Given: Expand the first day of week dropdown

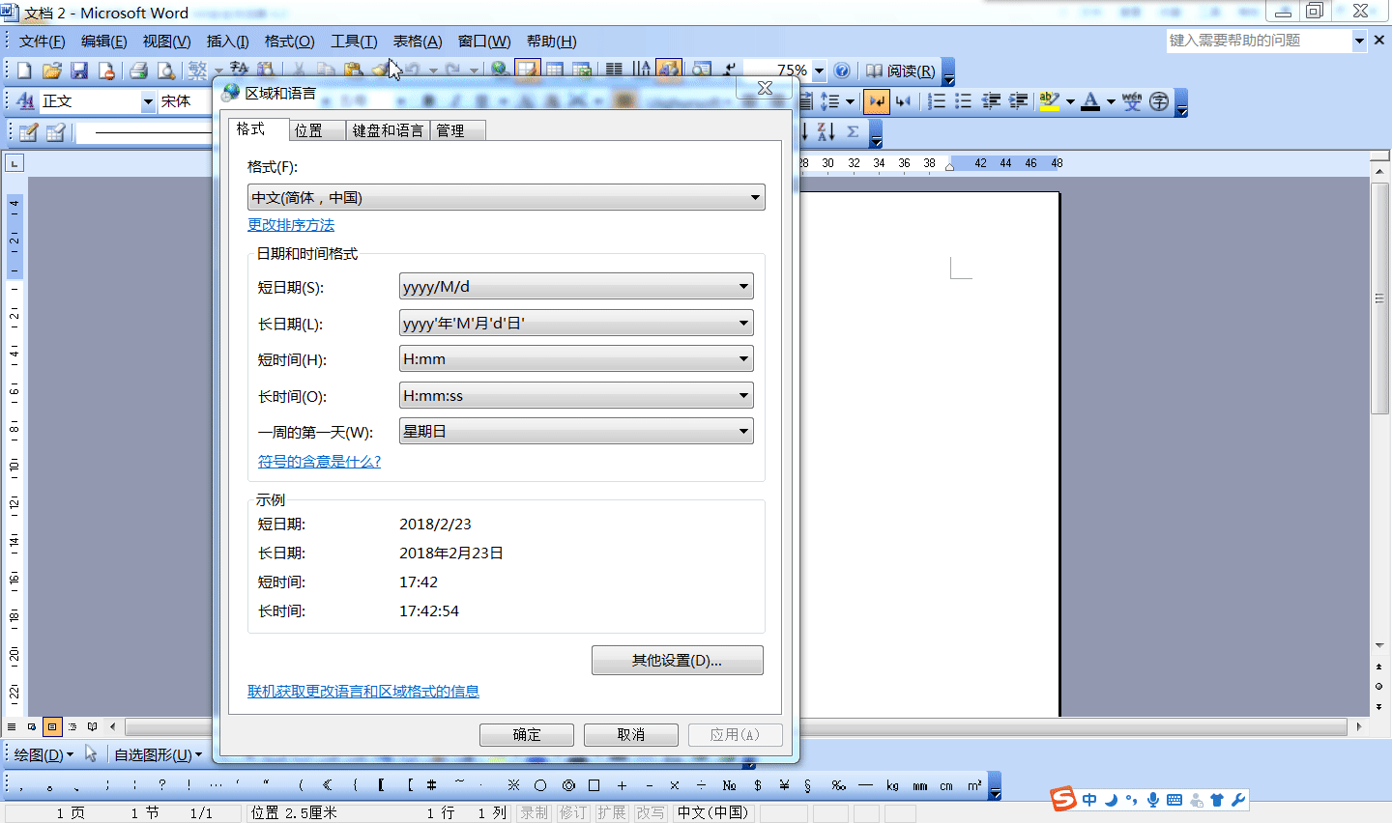Looking at the screenshot, I should point(576,431).
